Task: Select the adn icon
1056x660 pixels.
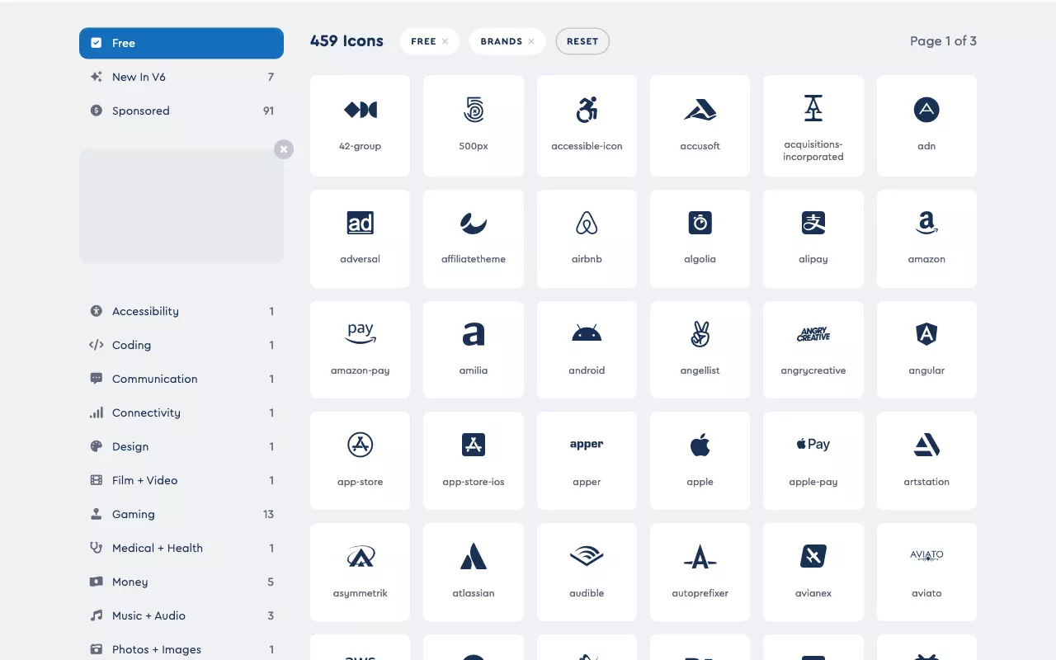Action: (x=926, y=125)
